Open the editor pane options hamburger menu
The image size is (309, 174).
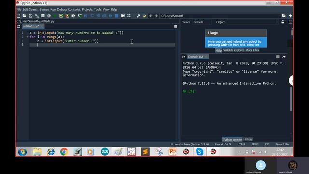pyautogui.click(x=176, y=26)
